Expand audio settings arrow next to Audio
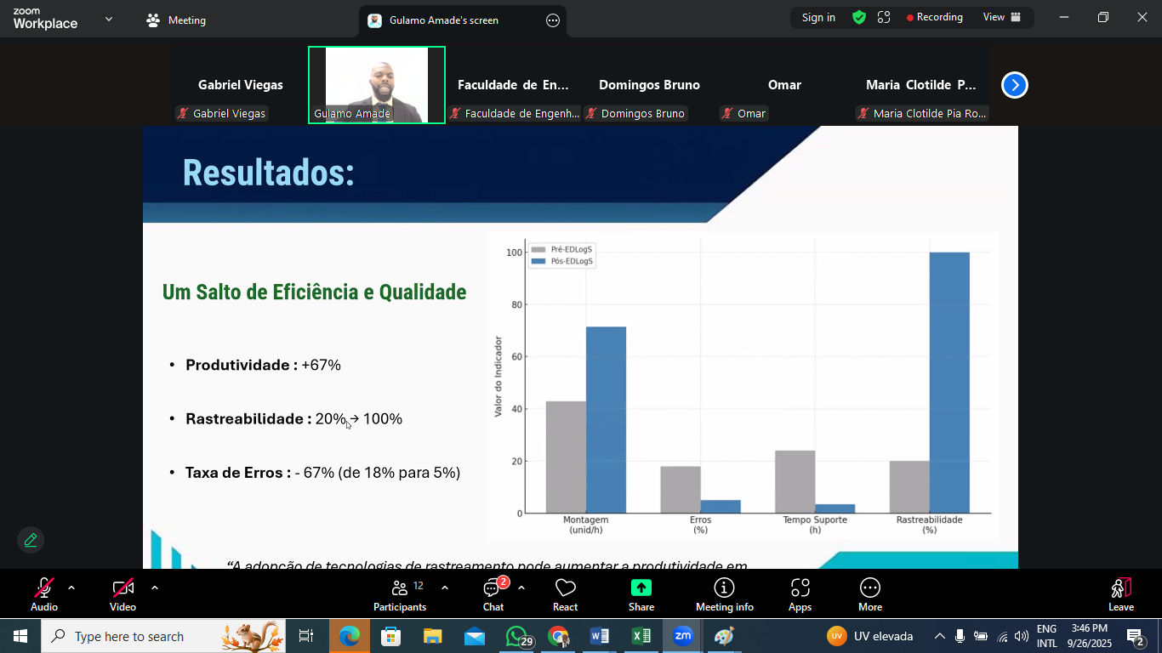The height and width of the screenshot is (653, 1162). pyautogui.click(x=71, y=588)
